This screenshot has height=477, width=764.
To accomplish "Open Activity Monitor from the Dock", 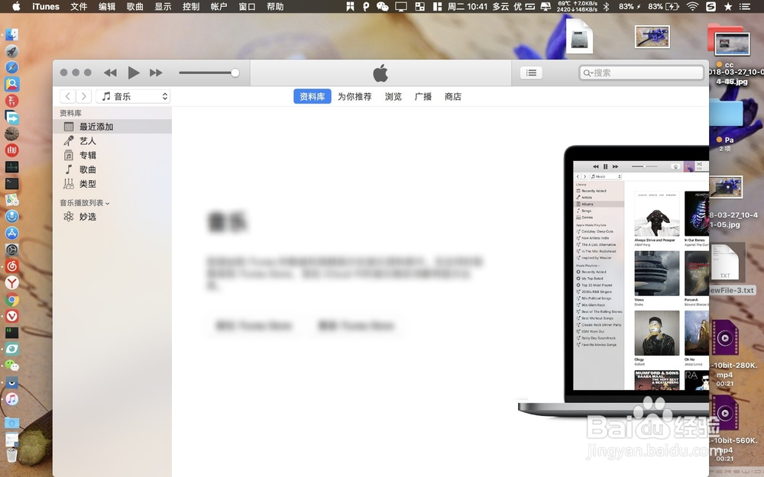I will (x=11, y=167).
